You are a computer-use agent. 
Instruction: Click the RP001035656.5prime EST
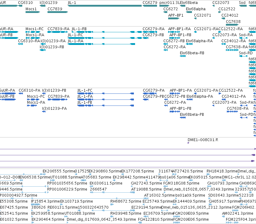point(48,186)
